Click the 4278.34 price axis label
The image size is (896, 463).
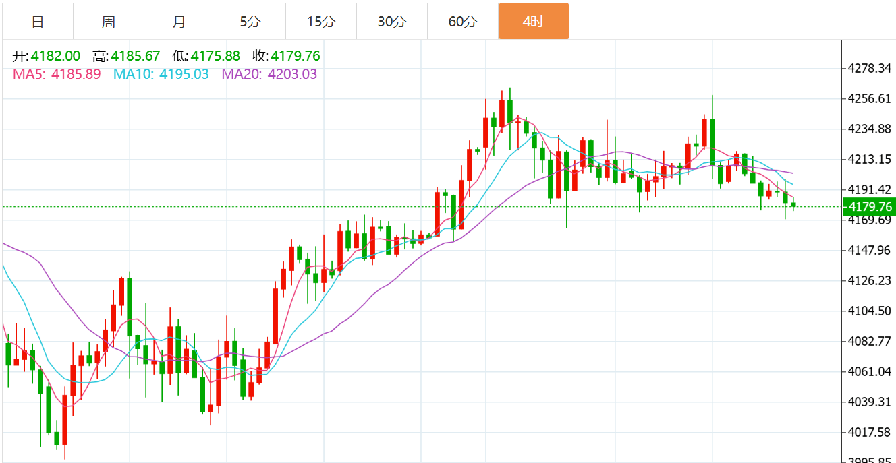click(869, 69)
